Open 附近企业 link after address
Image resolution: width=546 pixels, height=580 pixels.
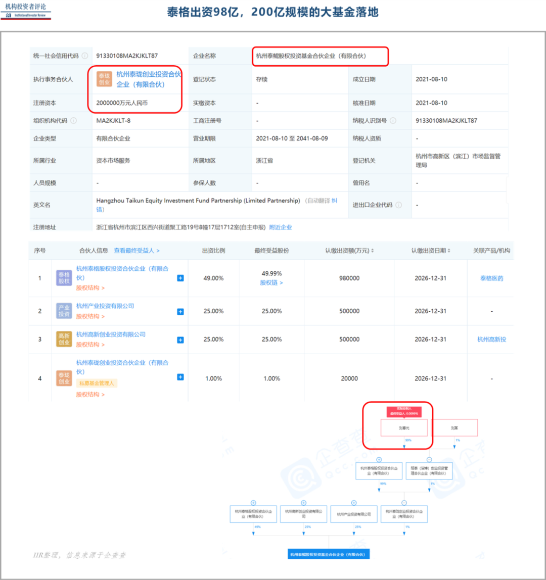tap(280, 227)
